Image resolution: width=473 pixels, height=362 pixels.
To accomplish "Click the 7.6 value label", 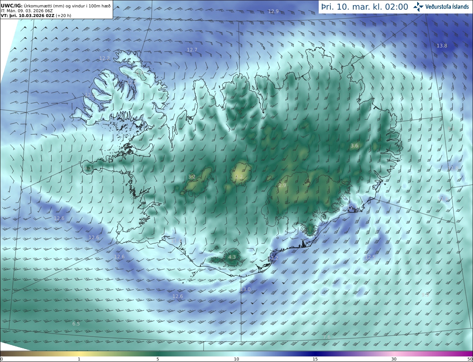I will point(327,337).
